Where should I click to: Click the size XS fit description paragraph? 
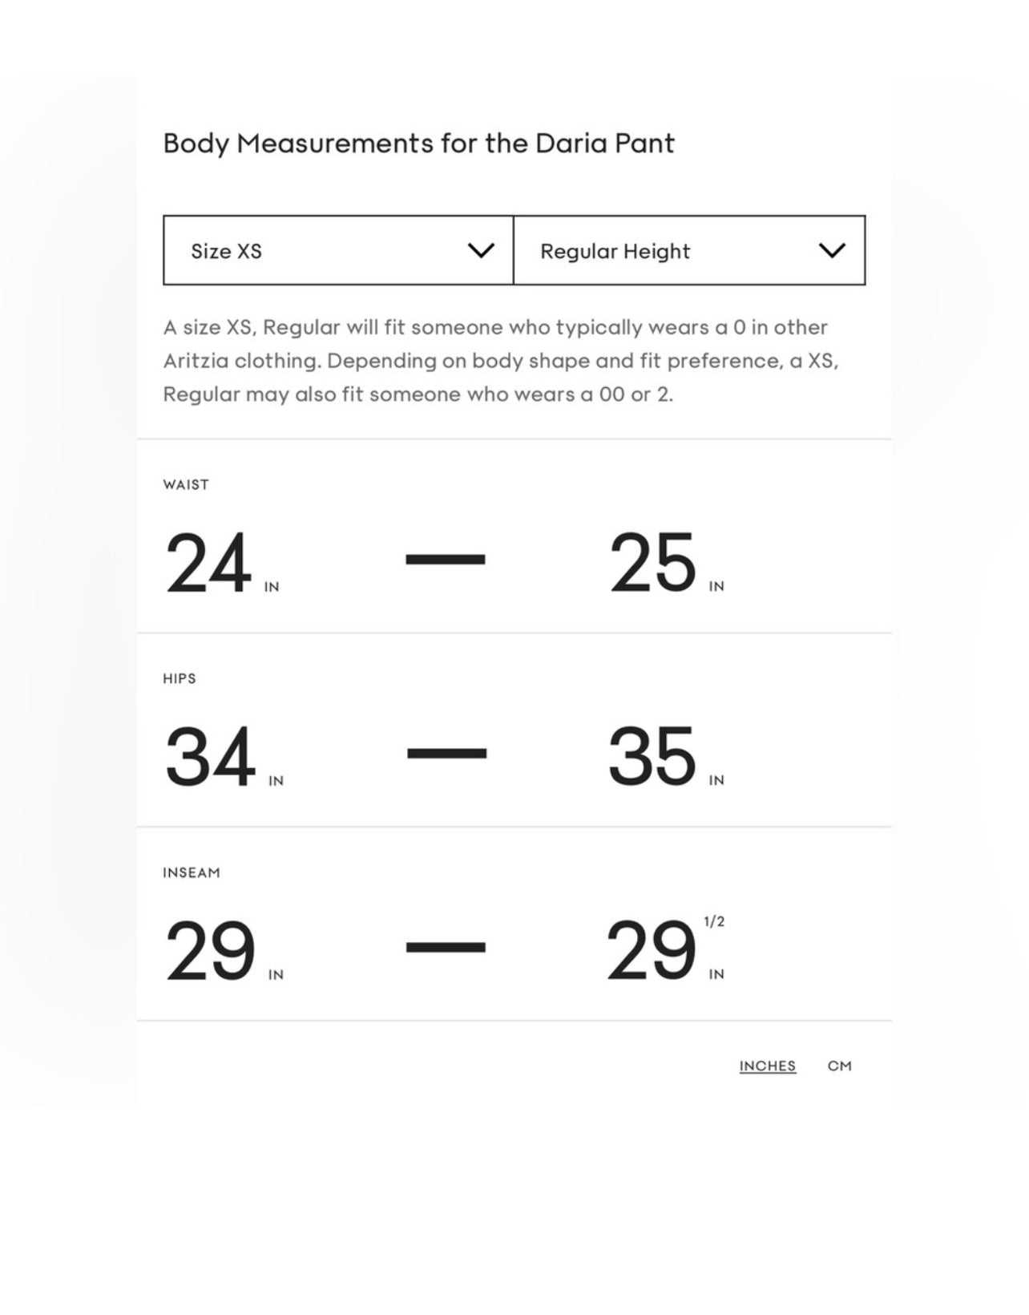501,361
